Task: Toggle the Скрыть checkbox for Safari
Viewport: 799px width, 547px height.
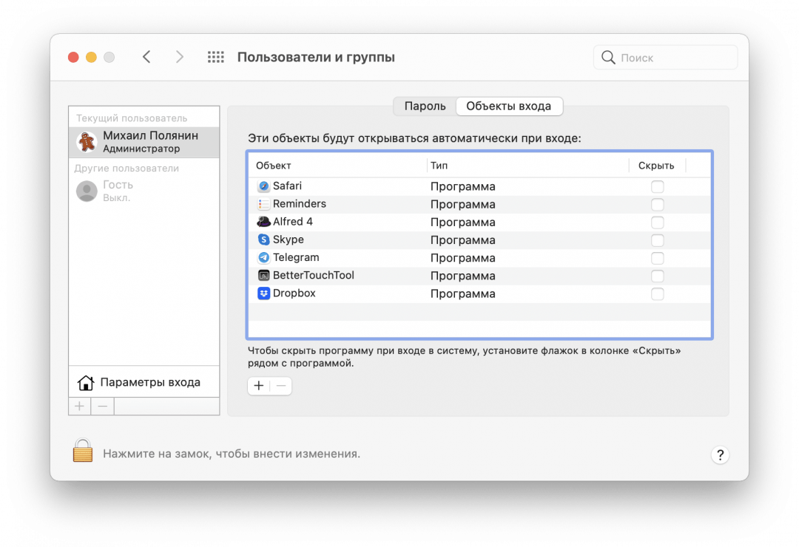Action: point(657,186)
